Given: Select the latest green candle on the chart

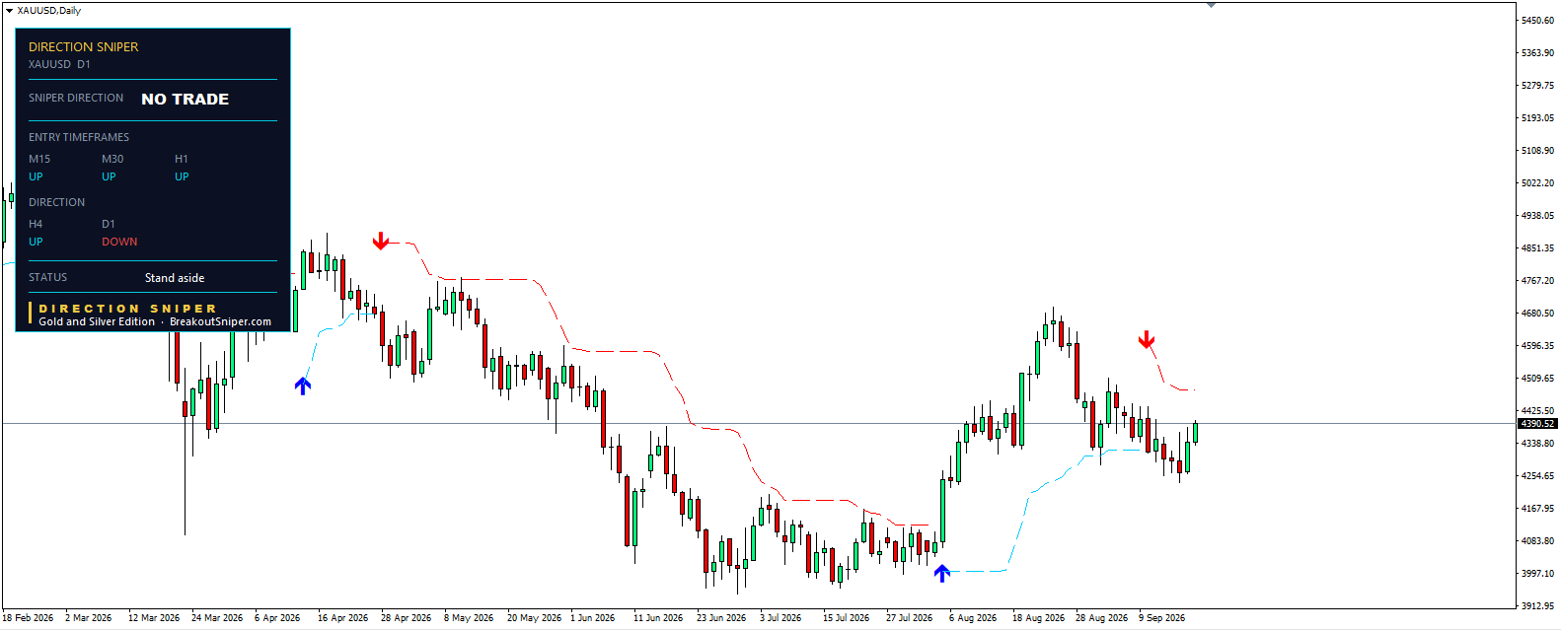Looking at the screenshot, I should pyautogui.click(x=1195, y=432).
